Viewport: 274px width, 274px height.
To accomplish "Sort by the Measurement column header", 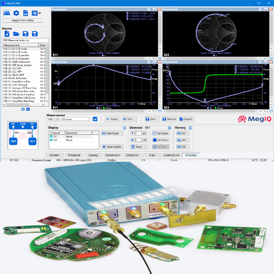I will coord(20,45).
